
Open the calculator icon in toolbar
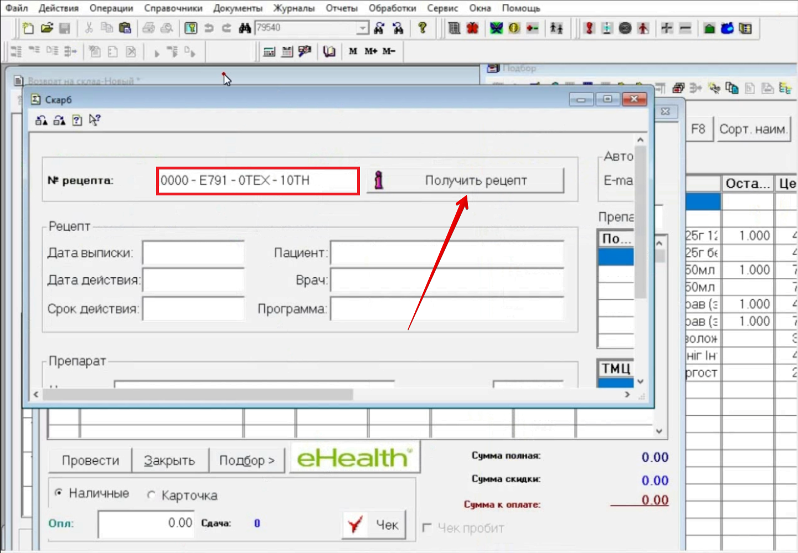click(x=269, y=51)
